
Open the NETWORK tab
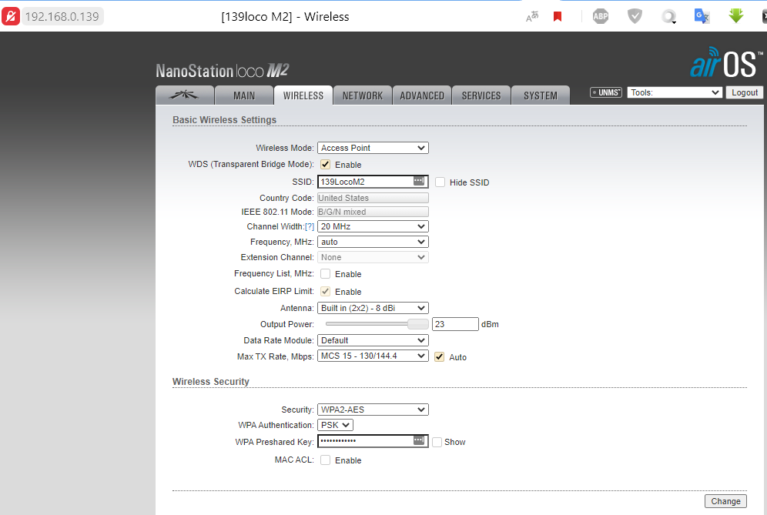pyautogui.click(x=363, y=95)
